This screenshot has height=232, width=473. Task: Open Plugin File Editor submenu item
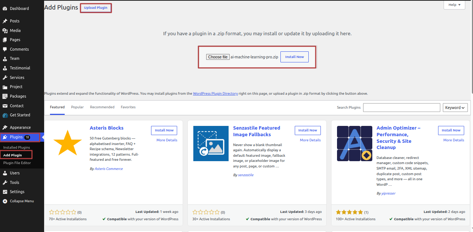(x=17, y=163)
